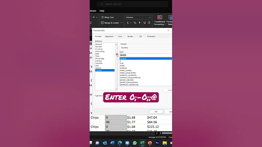Click cell showing $225.12
262x147 pixels.
tap(156, 127)
